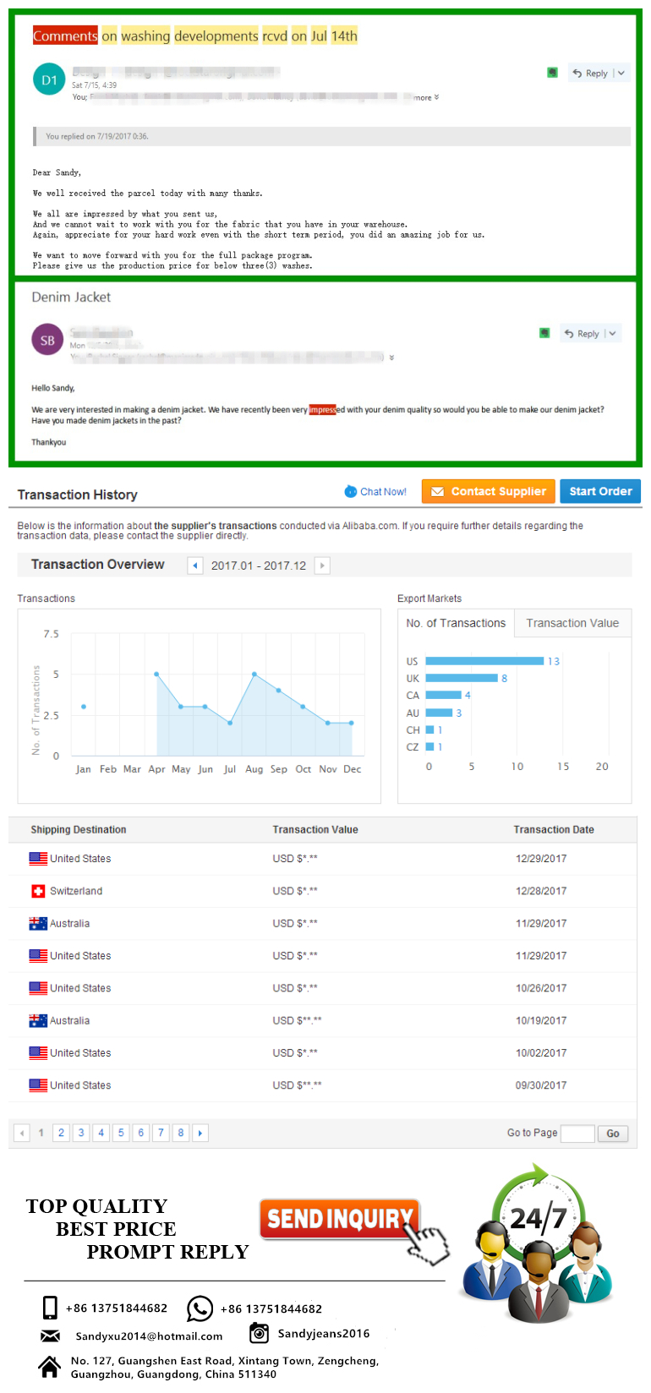Image resolution: width=651 pixels, height=1393 pixels.
Task: Click the previous page arrow in pagination
Action: click(x=22, y=1133)
